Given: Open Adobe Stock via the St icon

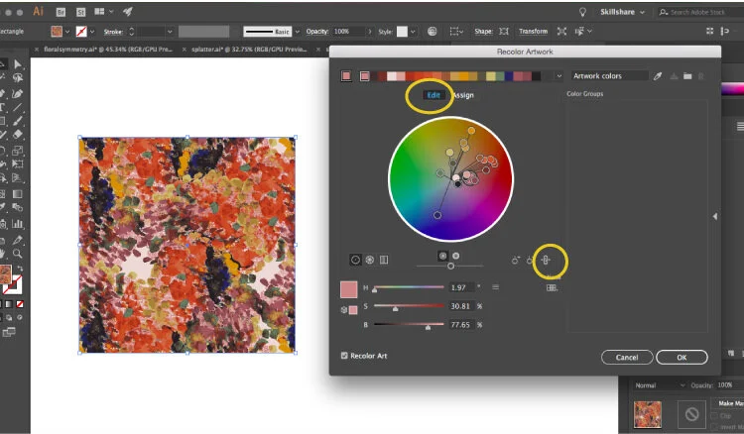Looking at the screenshot, I should (80, 12).
